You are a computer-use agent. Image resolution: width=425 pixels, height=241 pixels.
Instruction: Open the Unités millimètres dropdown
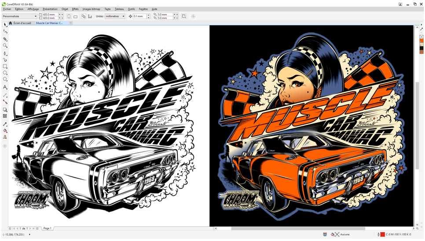(x=115, y=16)
